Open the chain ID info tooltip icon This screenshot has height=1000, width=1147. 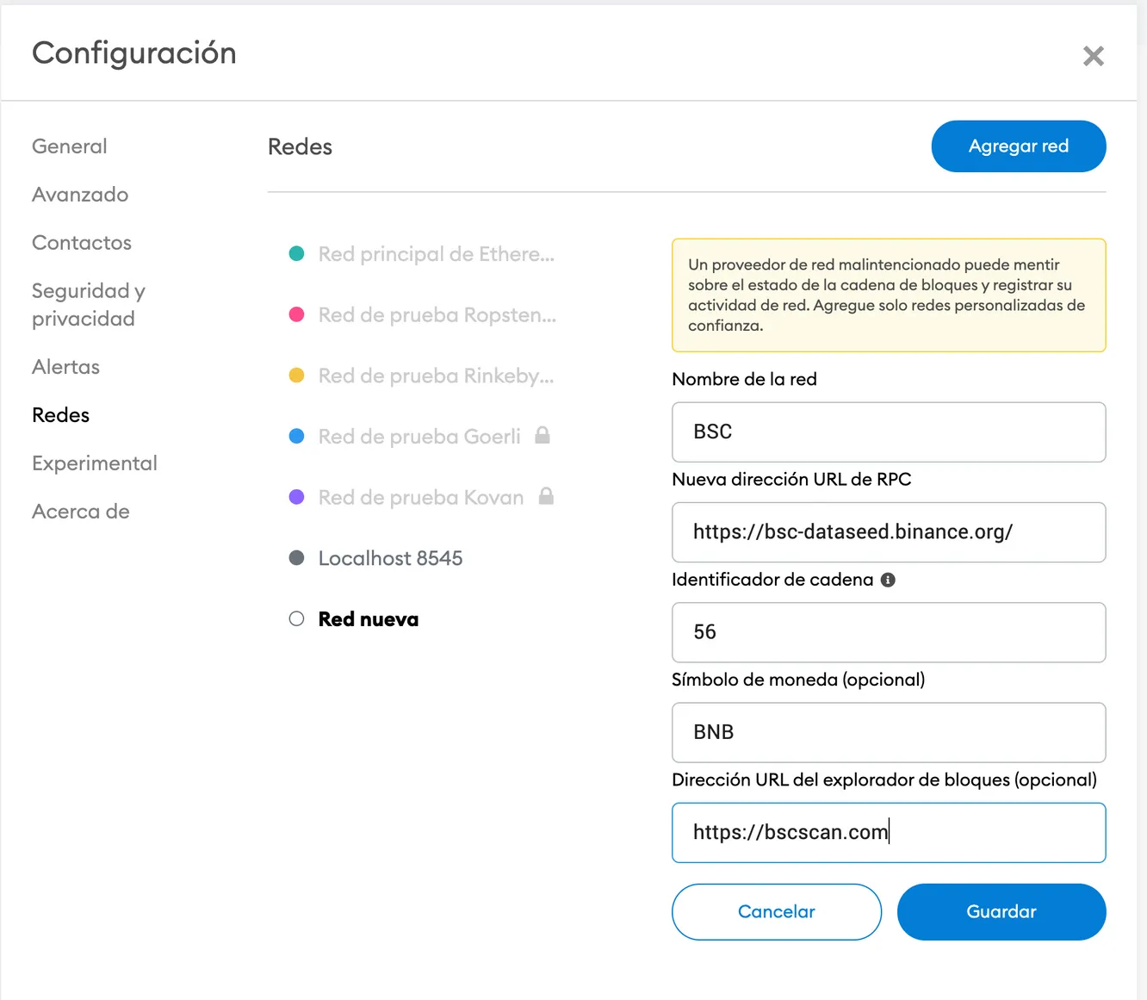point(888,579)
